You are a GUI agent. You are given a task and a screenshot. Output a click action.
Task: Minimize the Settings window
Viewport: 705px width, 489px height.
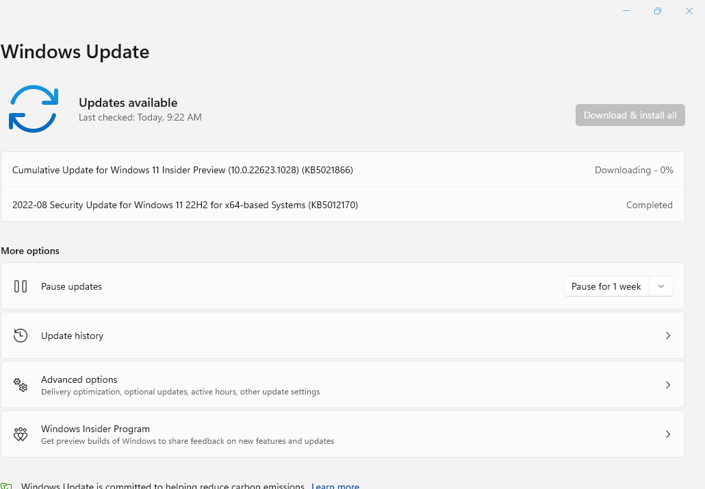(x=626, y=11)
